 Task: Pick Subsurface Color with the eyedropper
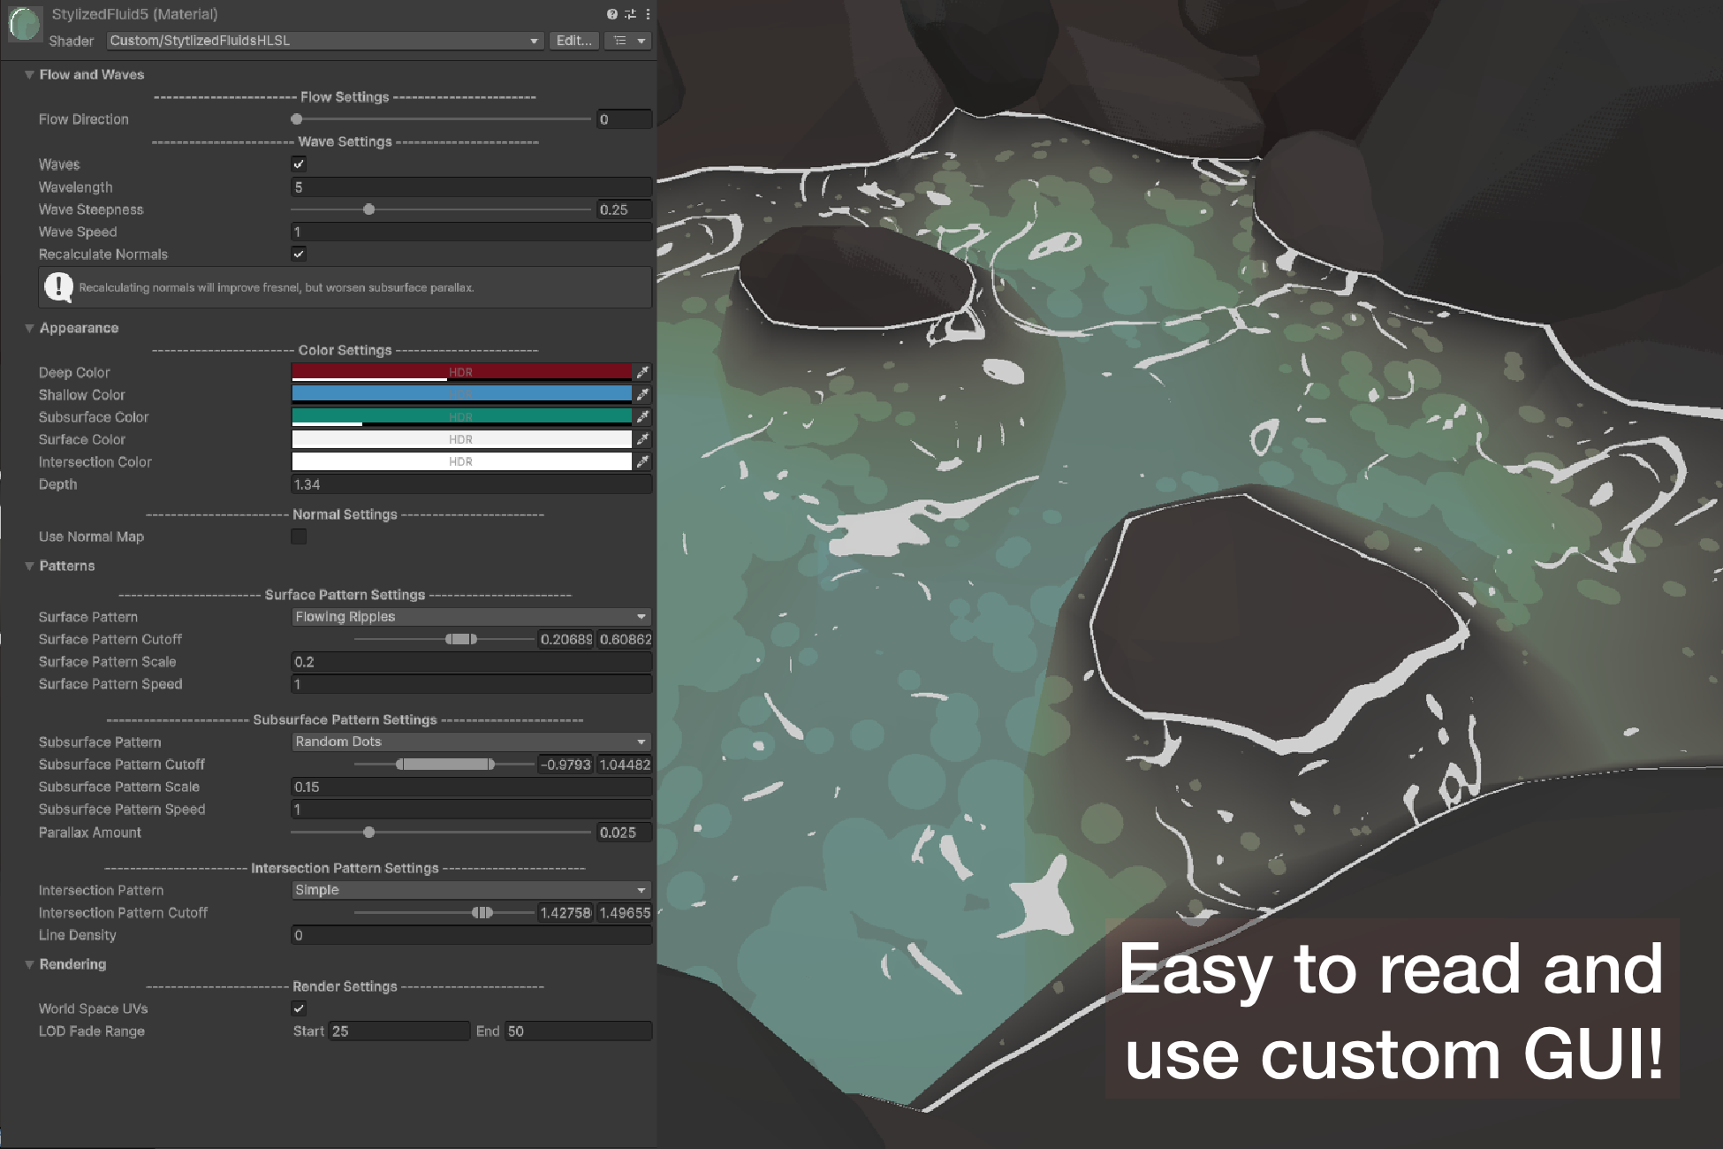pos(643,416)
